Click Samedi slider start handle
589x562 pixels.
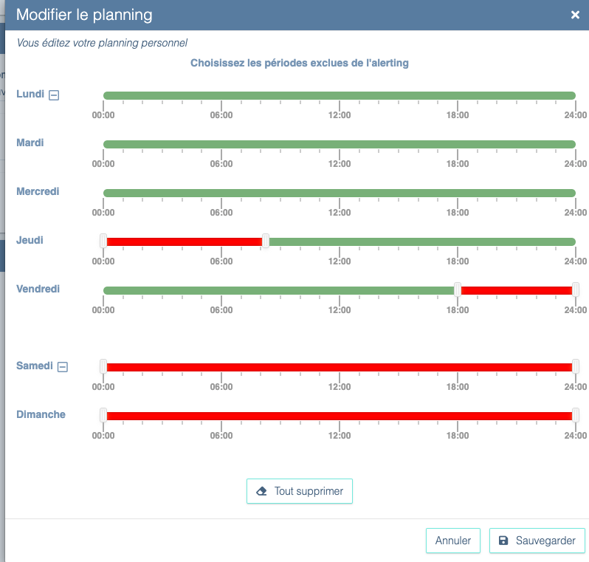pos(103,366)
